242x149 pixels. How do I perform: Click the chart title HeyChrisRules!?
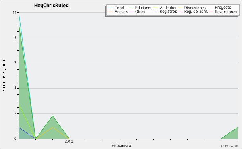coord(52,6)
